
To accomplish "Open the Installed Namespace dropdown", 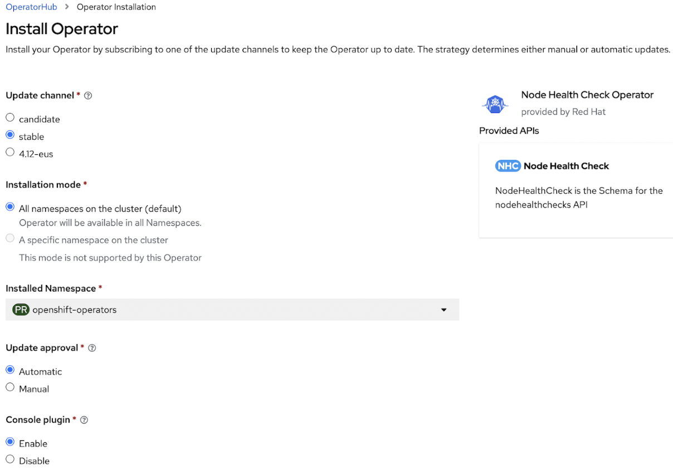I will pyautogui.click(x=232, y=310).
